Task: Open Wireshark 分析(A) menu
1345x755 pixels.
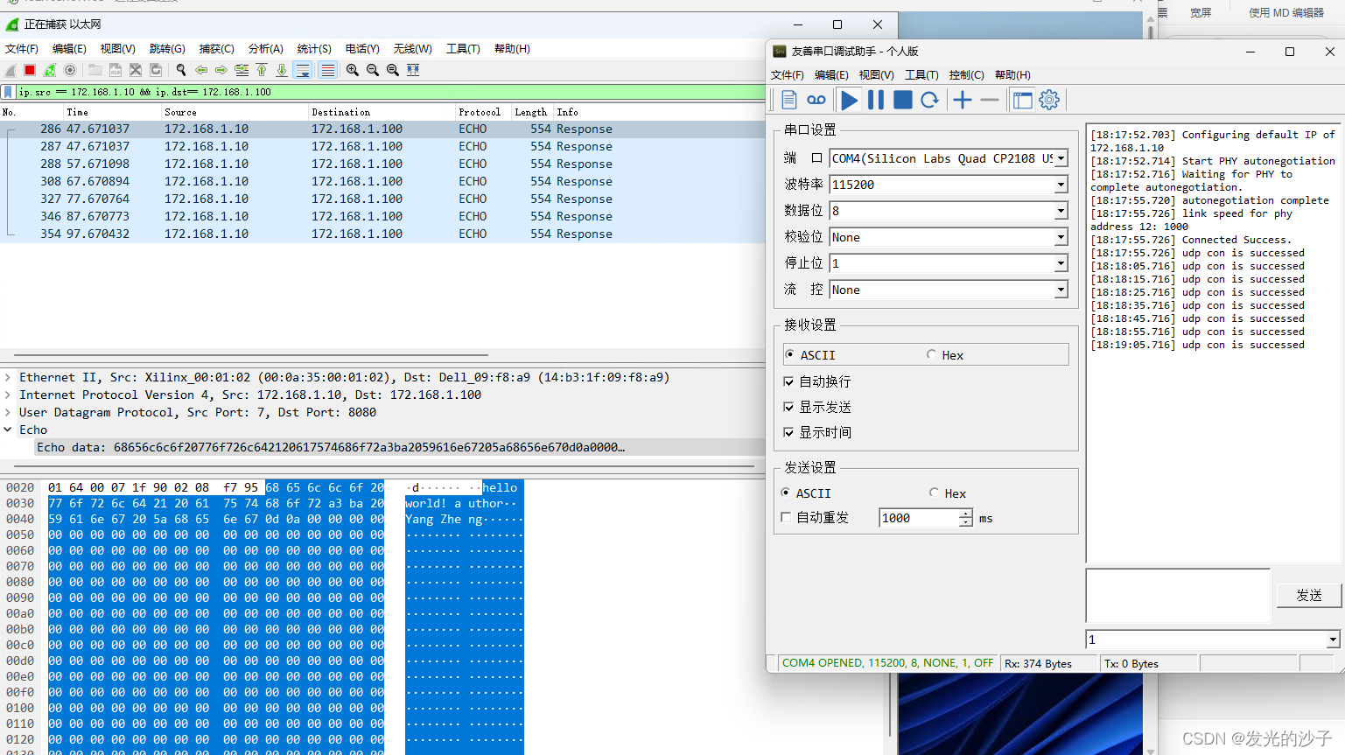Action: (x=265, y=49)
